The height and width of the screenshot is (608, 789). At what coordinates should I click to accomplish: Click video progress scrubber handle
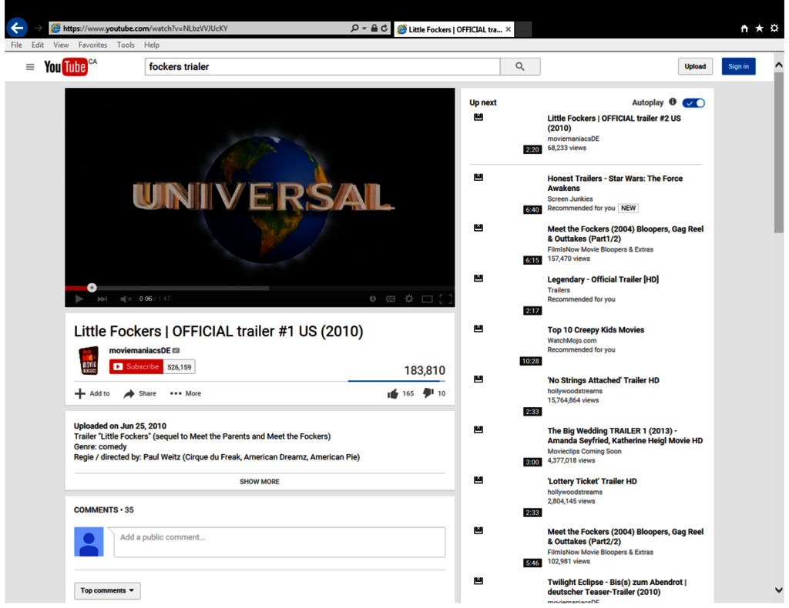coord(92,287)
